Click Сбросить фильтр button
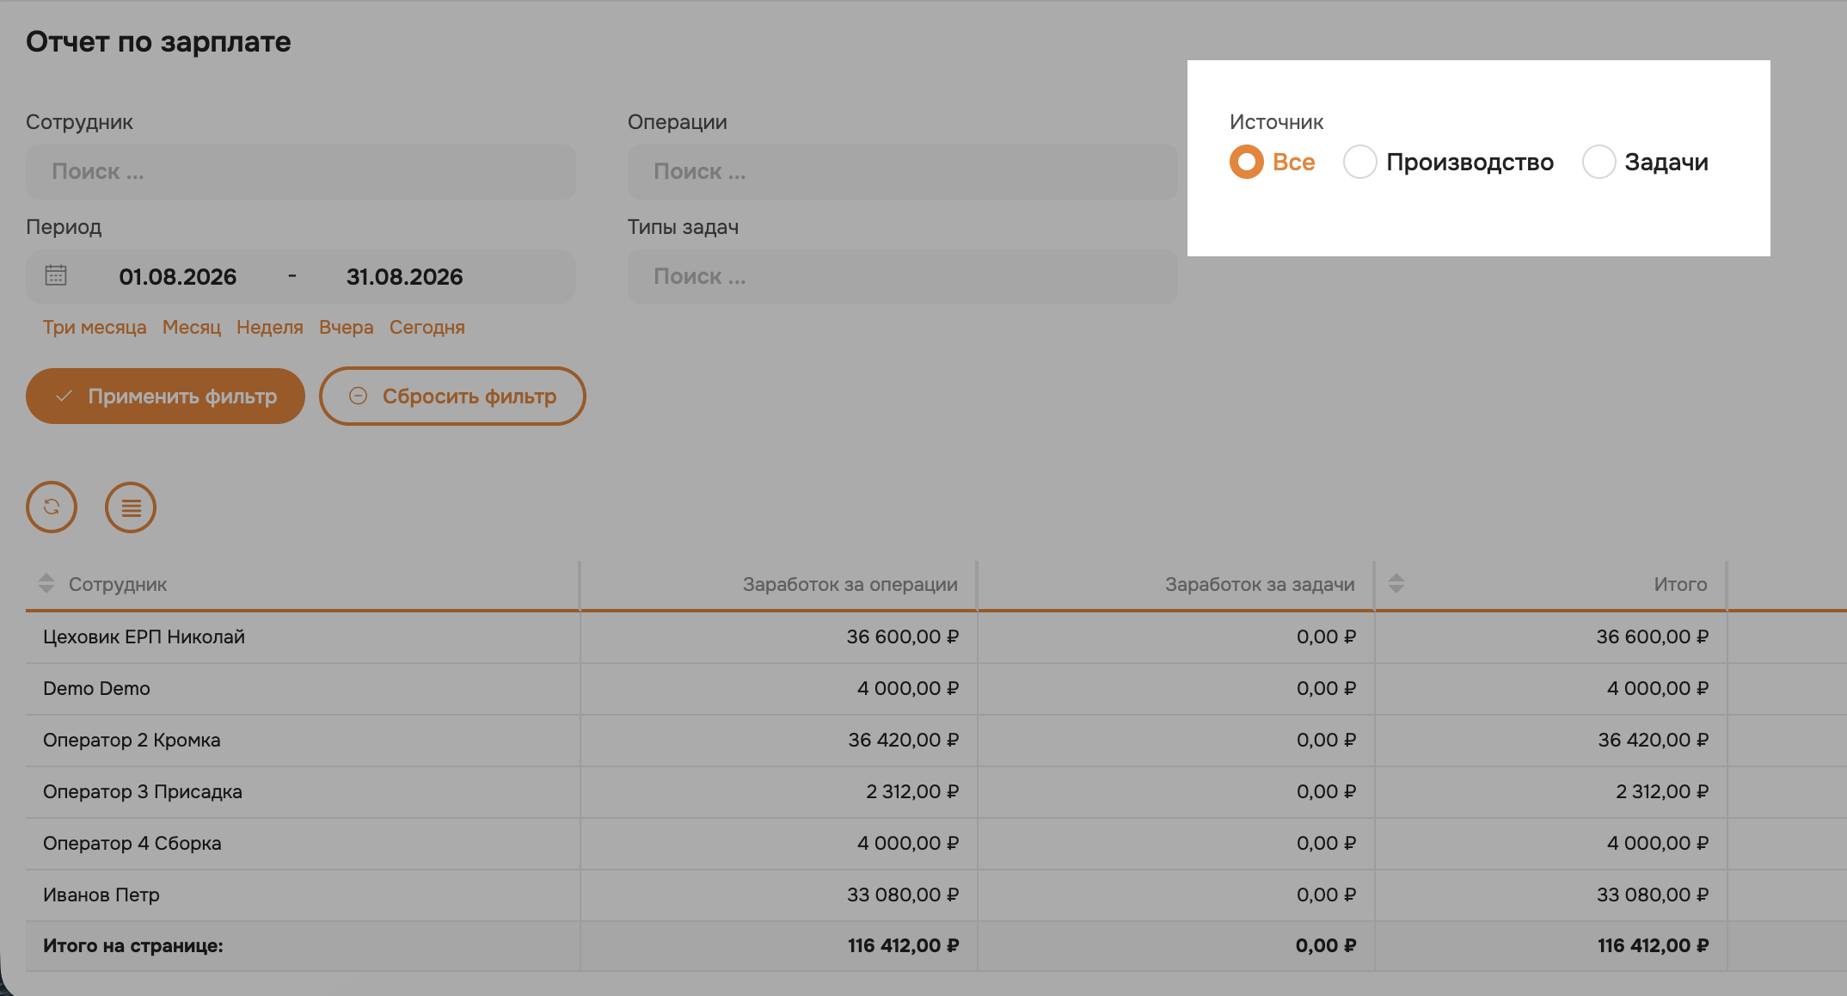Image resolution: width=1847 pixels, height=996 pixels. 452,397
